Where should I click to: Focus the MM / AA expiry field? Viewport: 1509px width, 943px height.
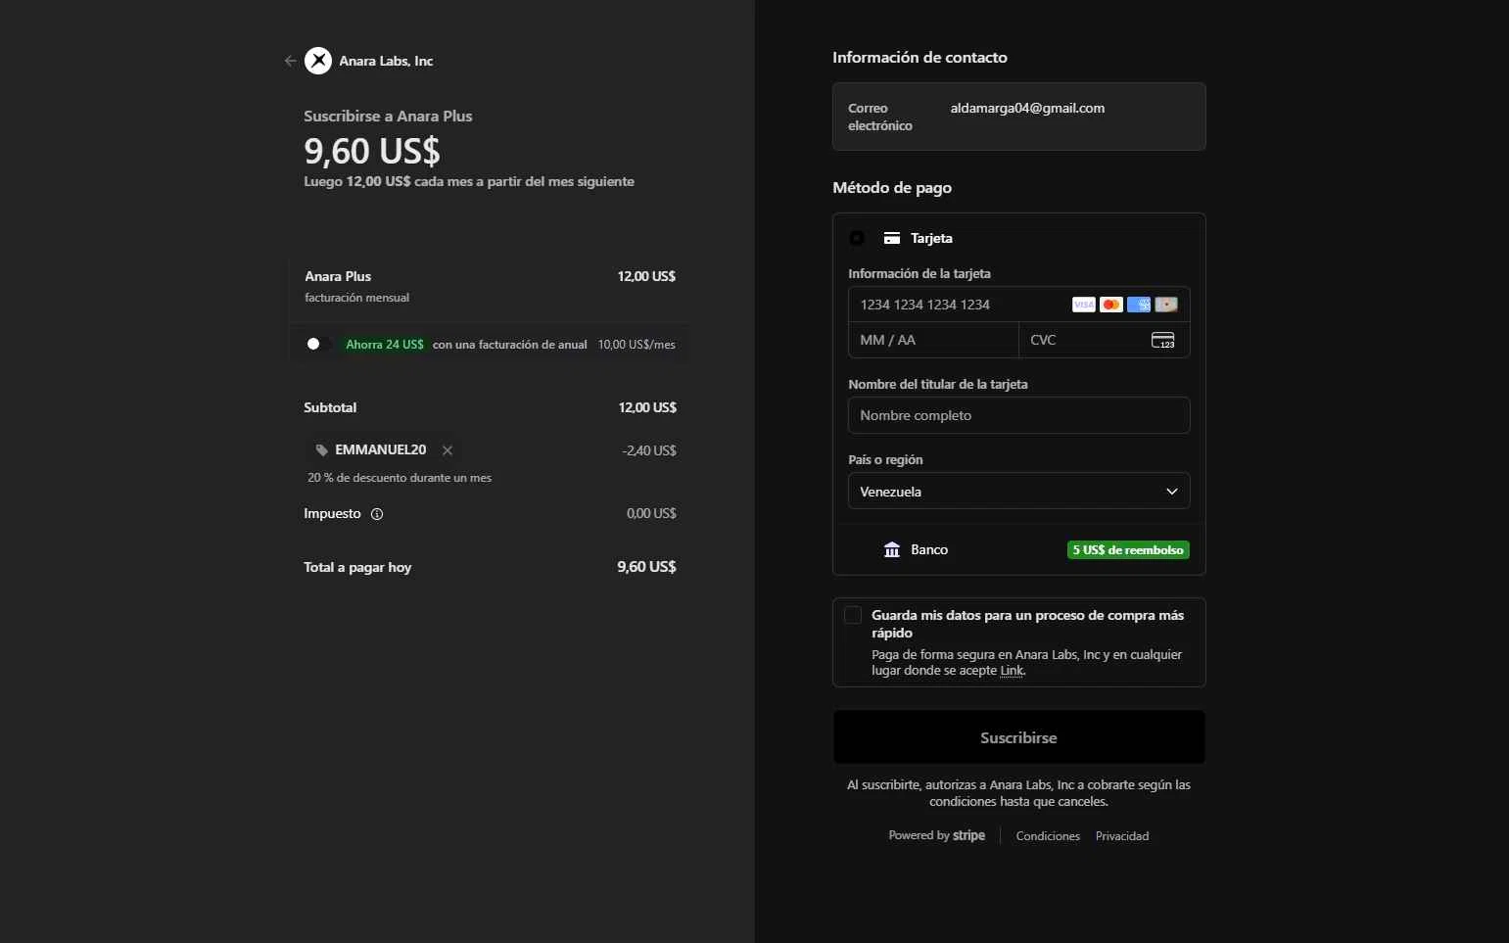933,340
